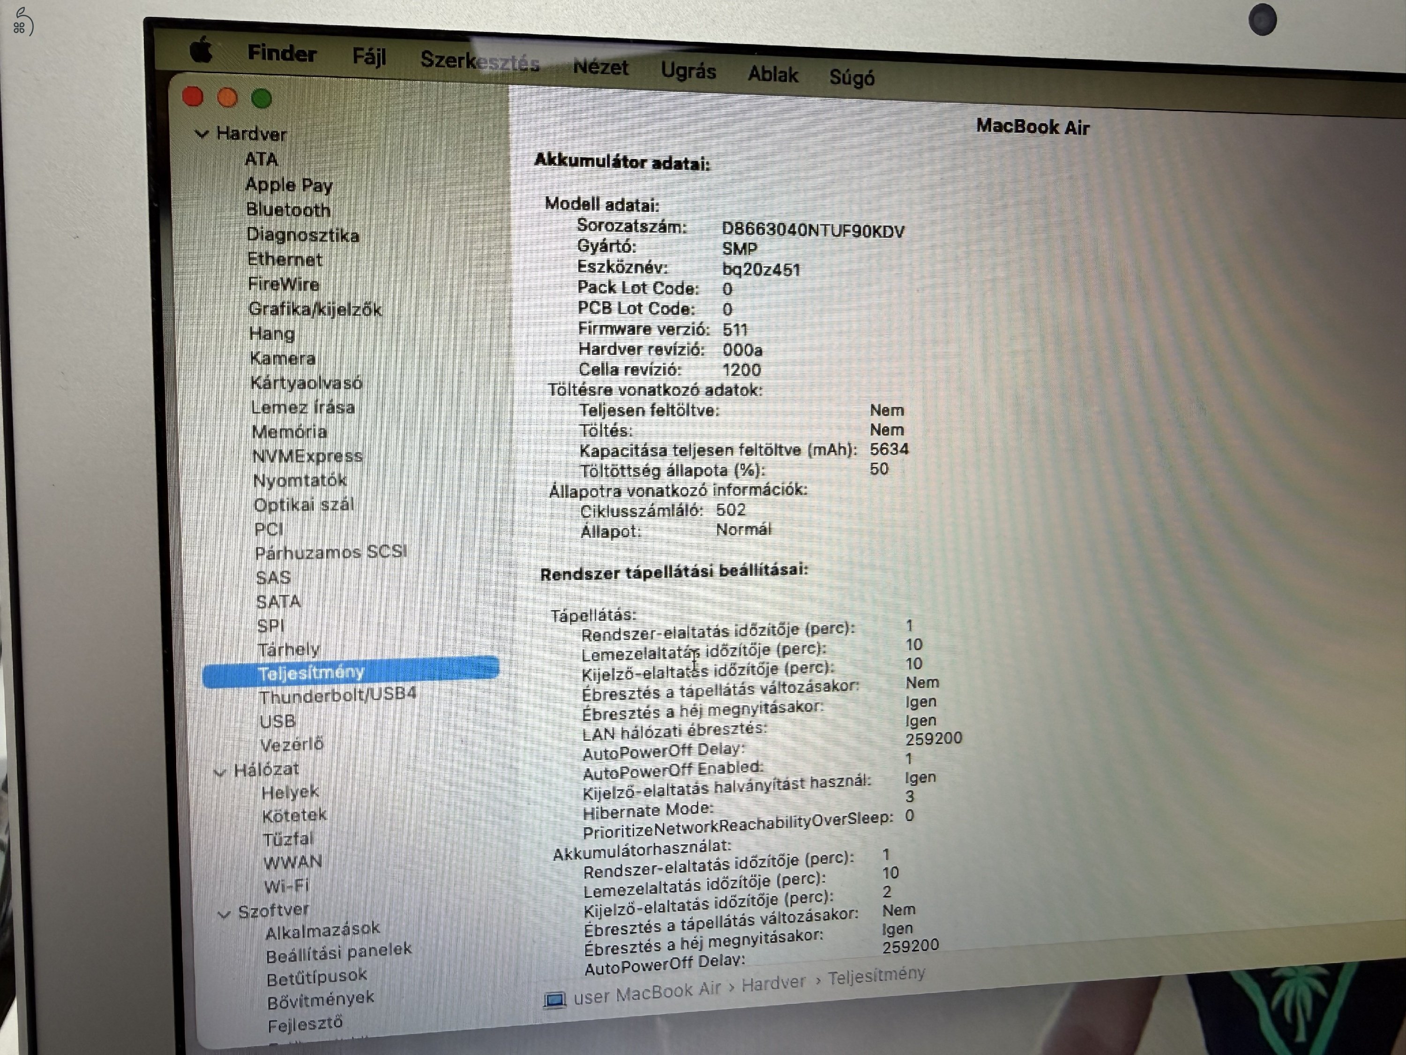The height and width of the screenshot is (1055, 1406).
Task: Select Tárhely in the sidebar
Action: (x=289, y=649)
